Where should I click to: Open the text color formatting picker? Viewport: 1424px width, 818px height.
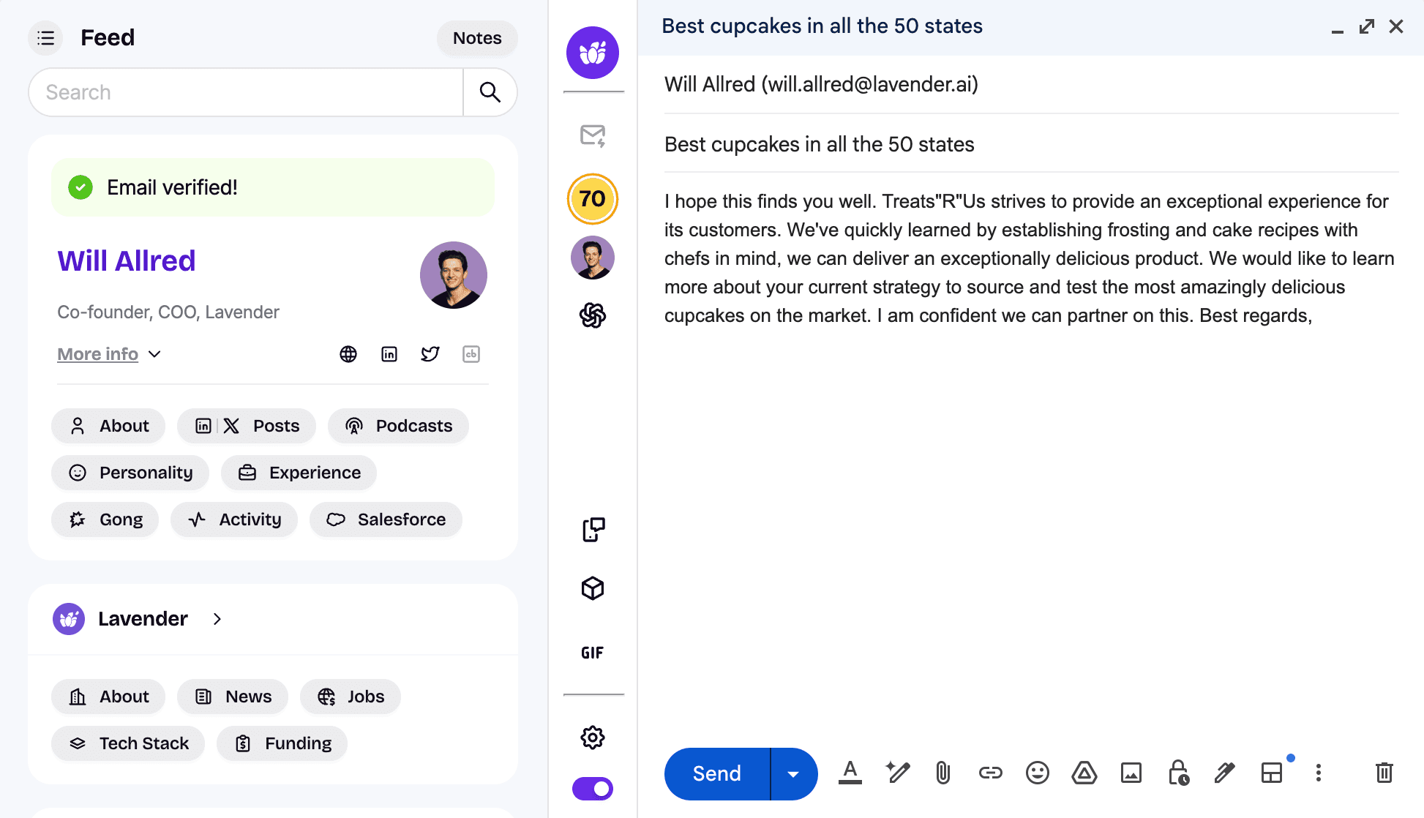(x=850, y=773)
